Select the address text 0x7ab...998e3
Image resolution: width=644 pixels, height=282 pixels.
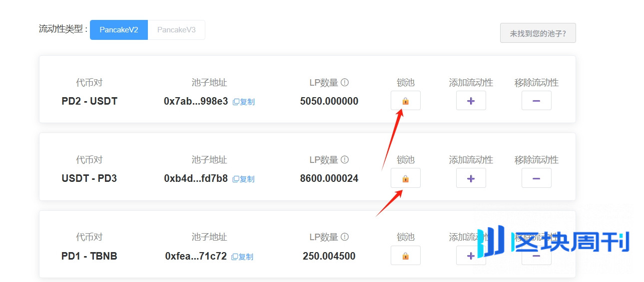[196, 101]
